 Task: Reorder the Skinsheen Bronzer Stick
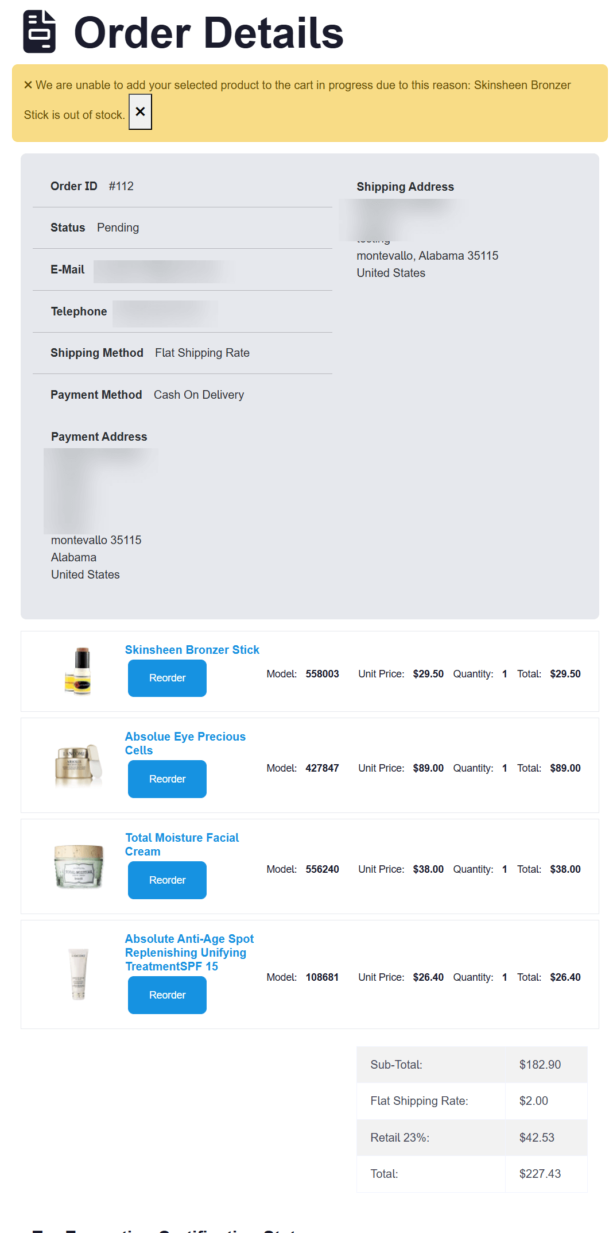click(167, 678)
